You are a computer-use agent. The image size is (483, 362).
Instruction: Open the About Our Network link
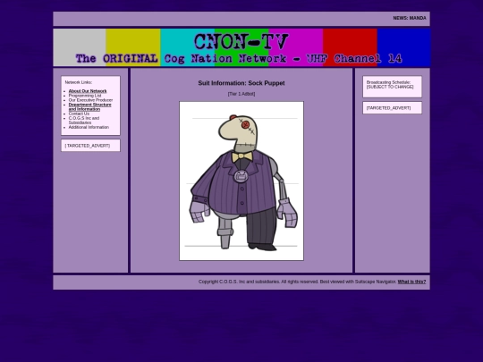tap(88, 91)
